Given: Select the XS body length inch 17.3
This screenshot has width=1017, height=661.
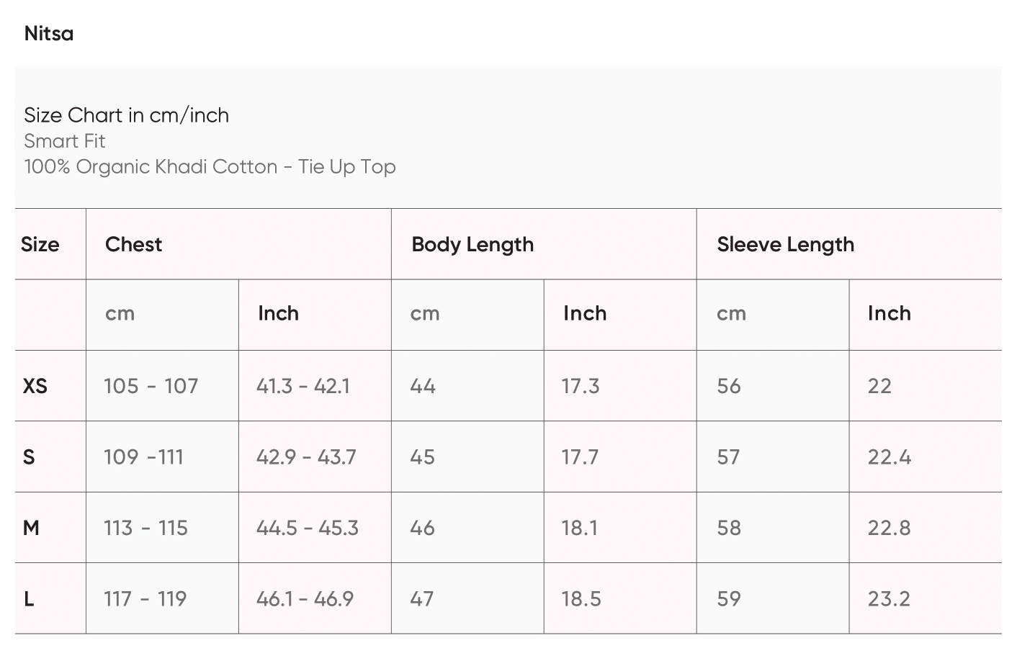Looking at the screenshot, I should click(x=581, y=387).
